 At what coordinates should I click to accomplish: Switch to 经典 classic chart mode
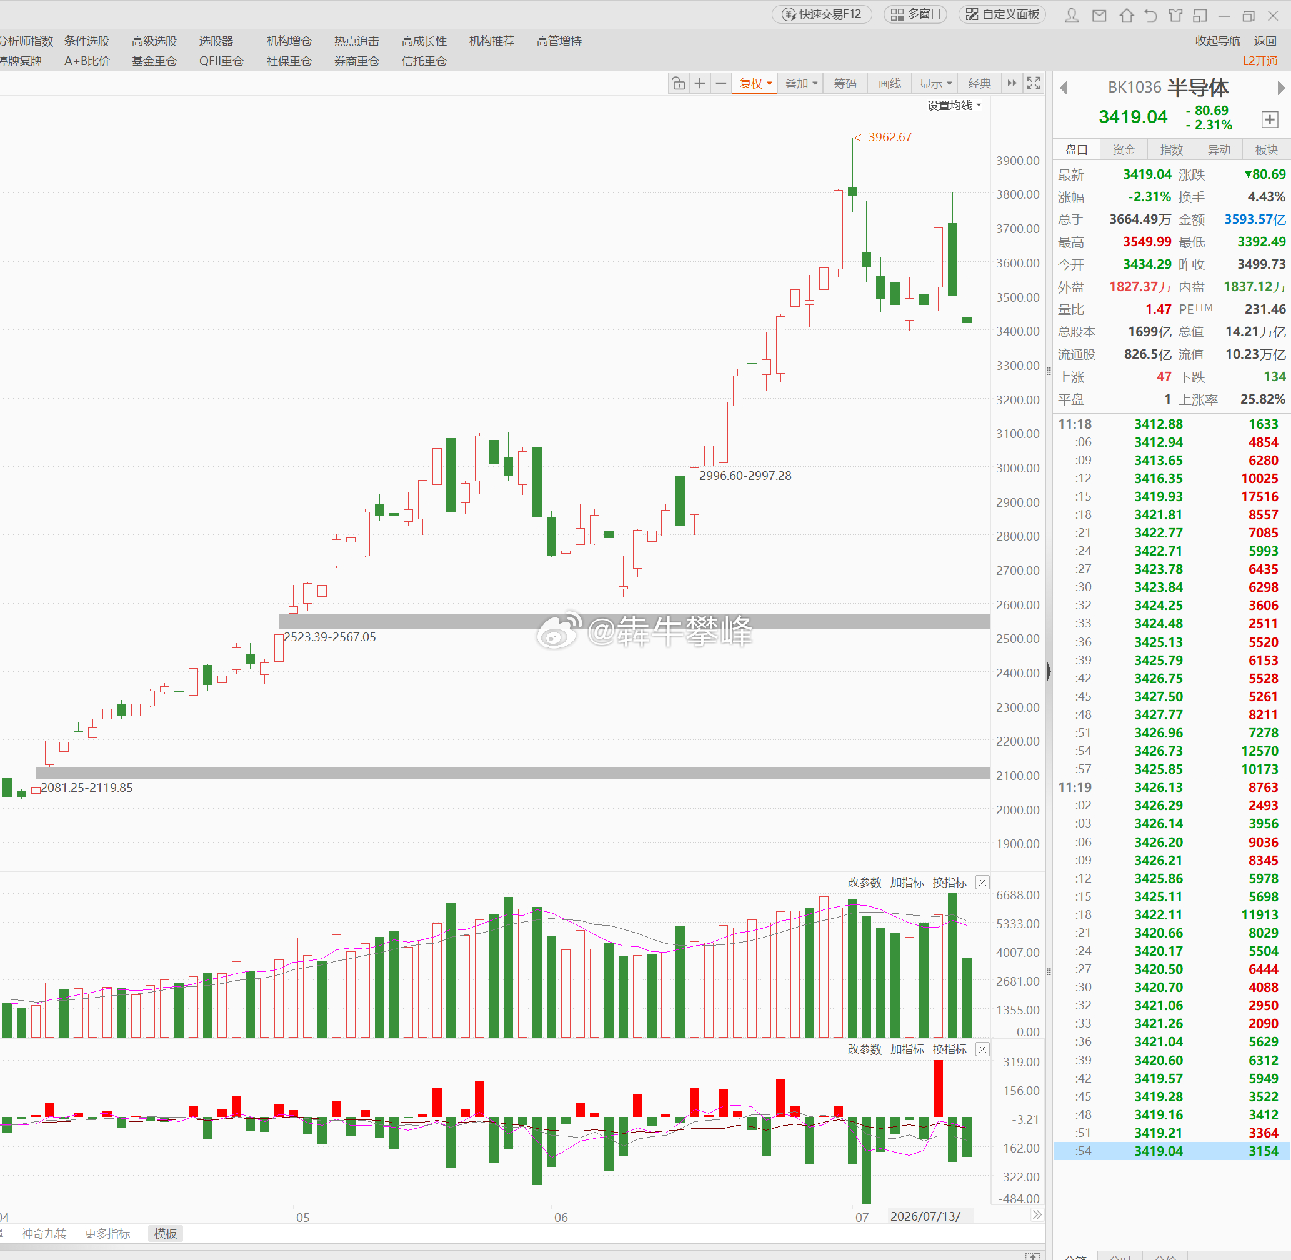pyautogui.click(x=979, y=83)
